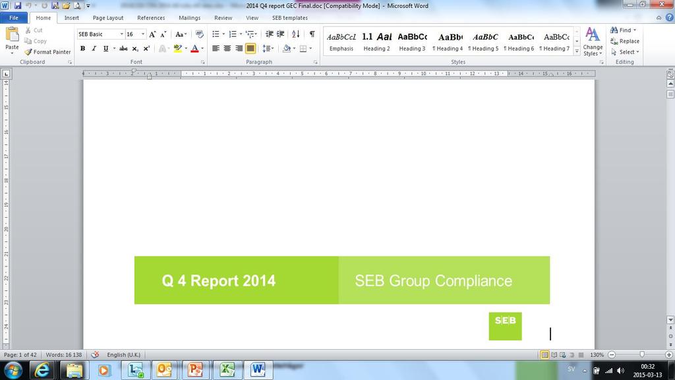
Task: Toggle Strikethrough formatting
Action: point(123,49)
